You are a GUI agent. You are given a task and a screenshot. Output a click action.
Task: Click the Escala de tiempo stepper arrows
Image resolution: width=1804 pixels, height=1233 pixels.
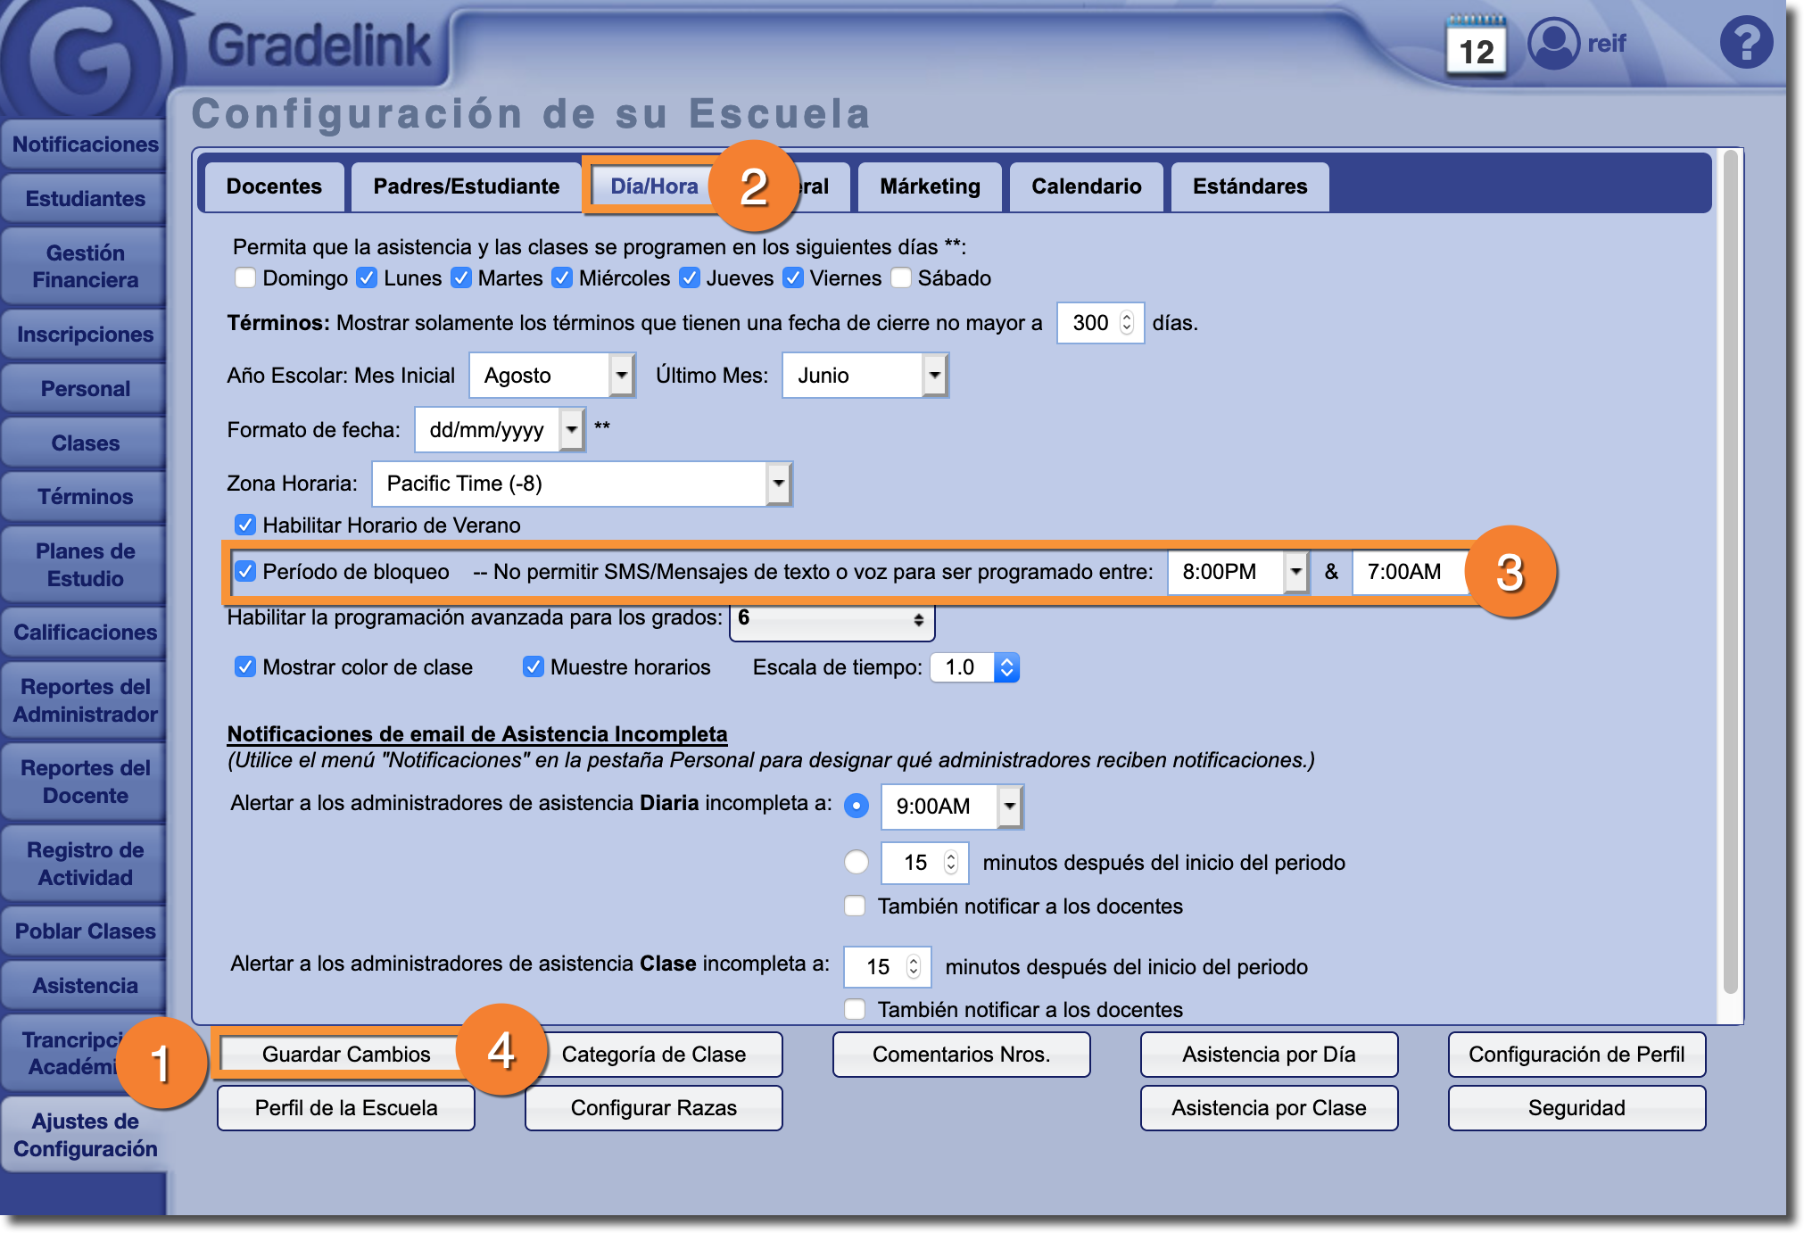tap(1006, 667)
